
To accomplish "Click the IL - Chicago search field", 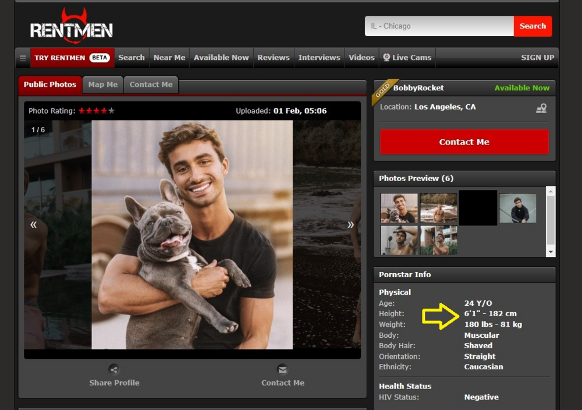I will click(x=439, y=26).
